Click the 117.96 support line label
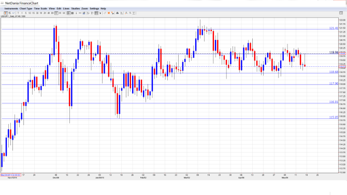 [334, 83]
